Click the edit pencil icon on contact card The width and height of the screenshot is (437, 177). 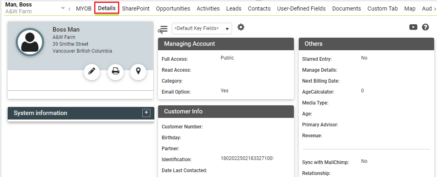click(92, 72)
